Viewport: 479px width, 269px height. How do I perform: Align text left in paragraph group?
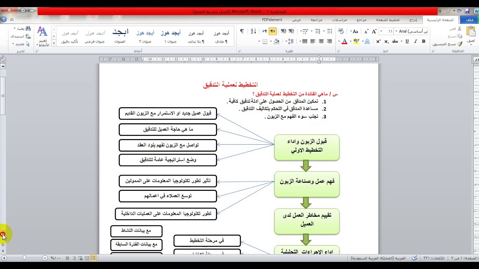(313, 41)
